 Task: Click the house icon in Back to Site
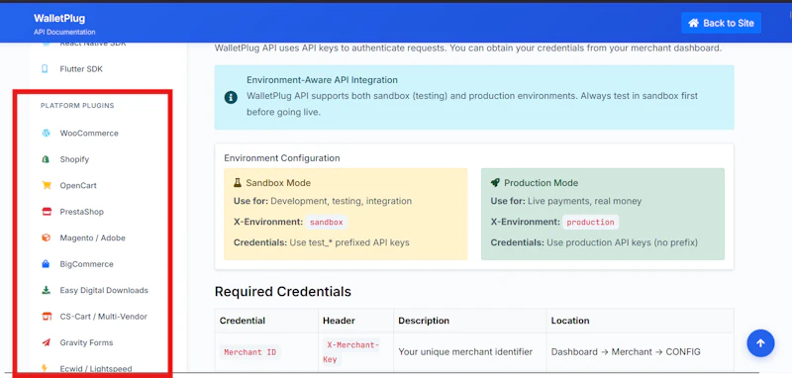[x=694, y=23]
